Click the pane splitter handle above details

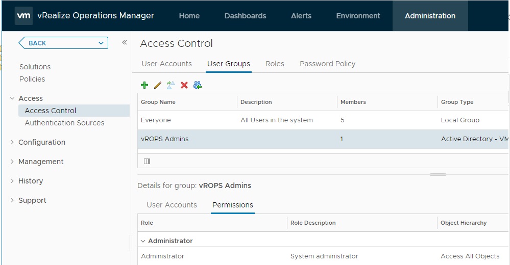[x=438, y=174]
